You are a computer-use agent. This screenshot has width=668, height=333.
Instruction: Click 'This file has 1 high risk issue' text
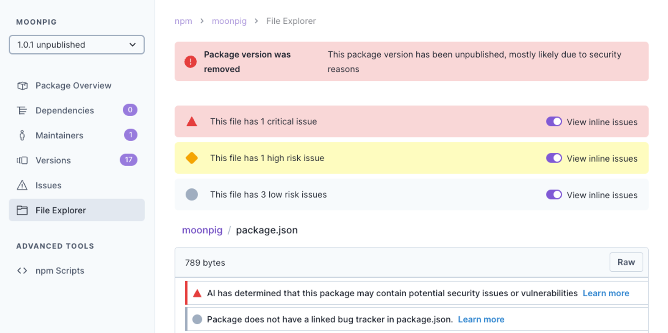[x=267, y=158]
